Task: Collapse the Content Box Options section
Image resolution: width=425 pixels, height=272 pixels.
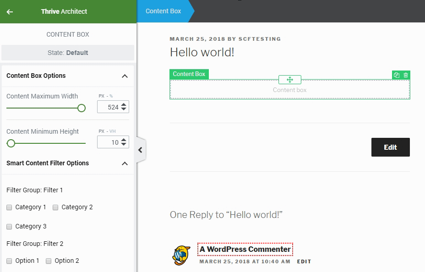Action: click(x=125, y=76)
